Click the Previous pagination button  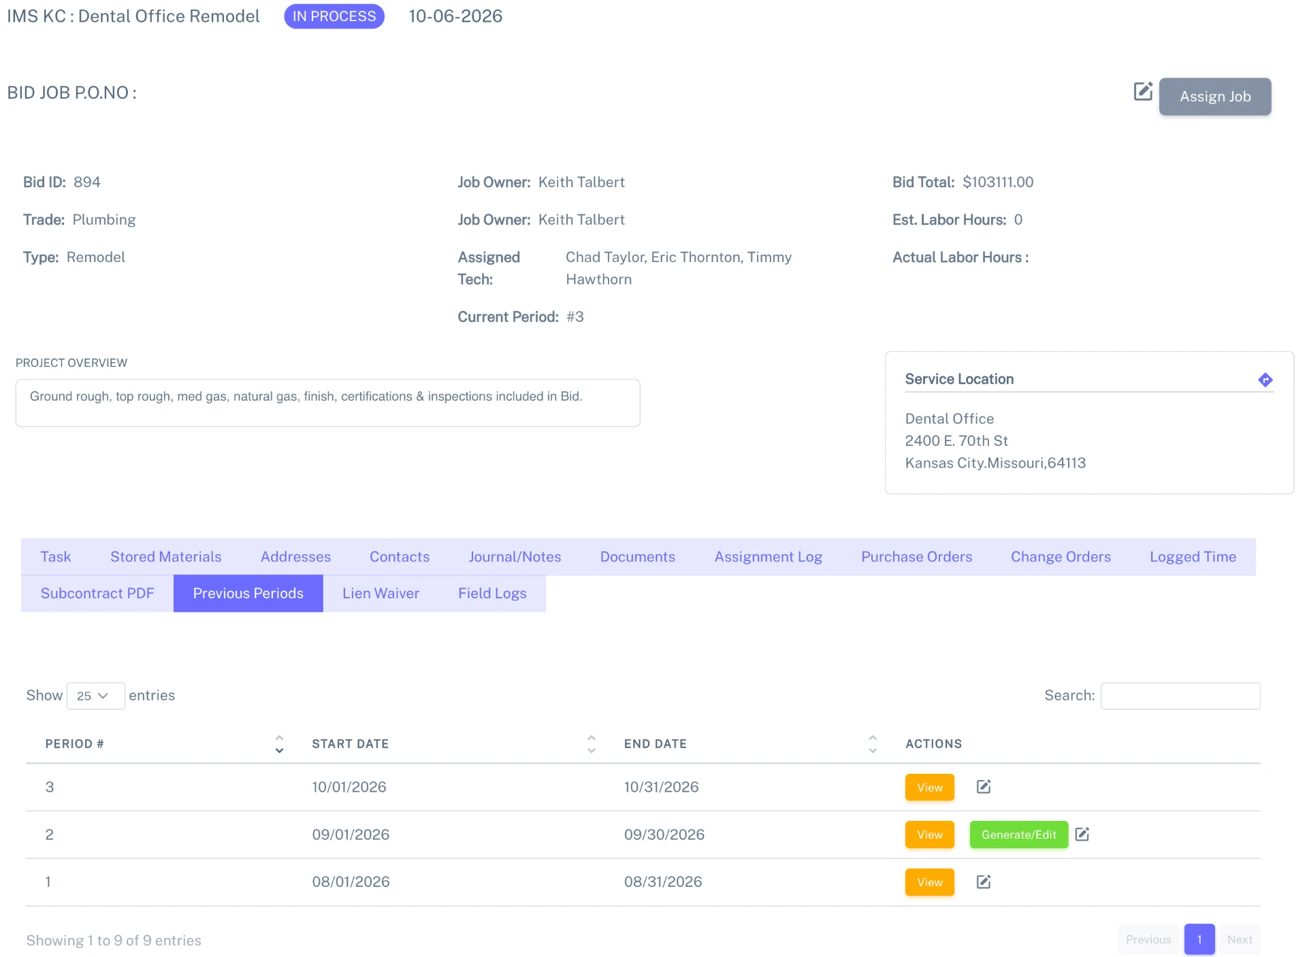click(x=1148, y=939)
